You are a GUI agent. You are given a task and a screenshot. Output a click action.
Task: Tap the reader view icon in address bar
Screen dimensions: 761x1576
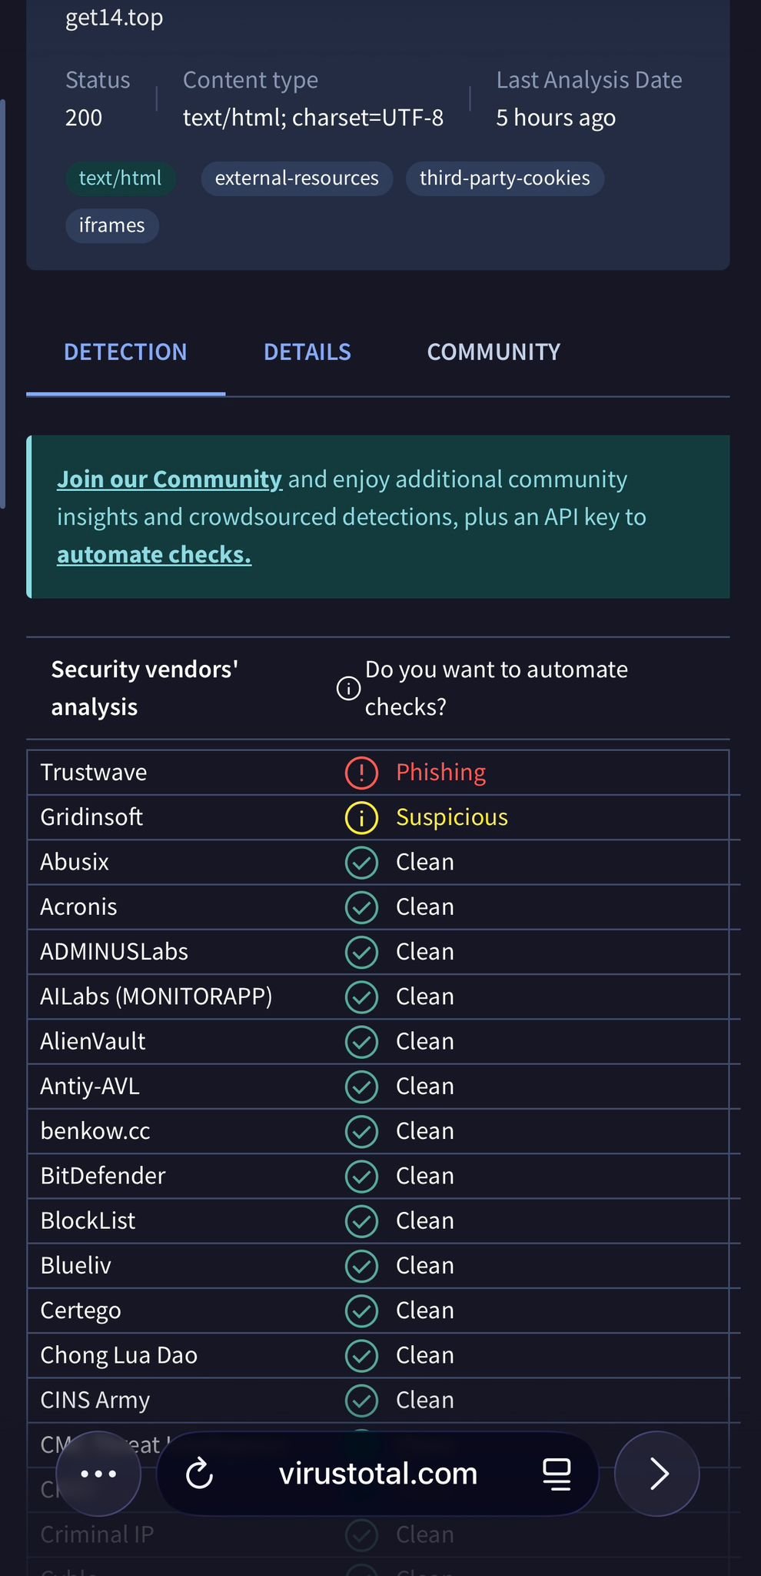click(x=557, y=1474)
